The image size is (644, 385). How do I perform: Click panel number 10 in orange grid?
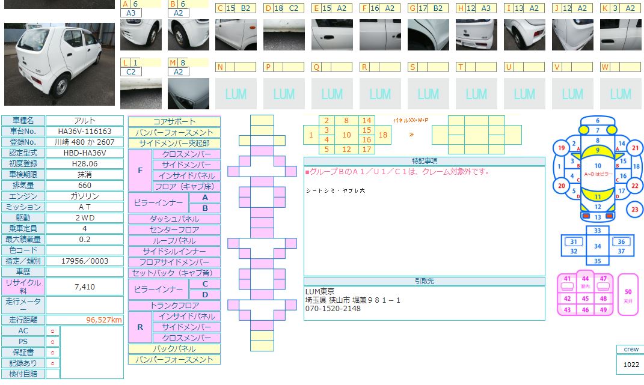pyautogui.click(x=346, y=135)
